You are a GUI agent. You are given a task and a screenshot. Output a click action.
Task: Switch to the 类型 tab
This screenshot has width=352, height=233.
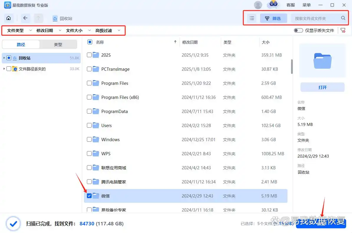(x=58, y=44)
